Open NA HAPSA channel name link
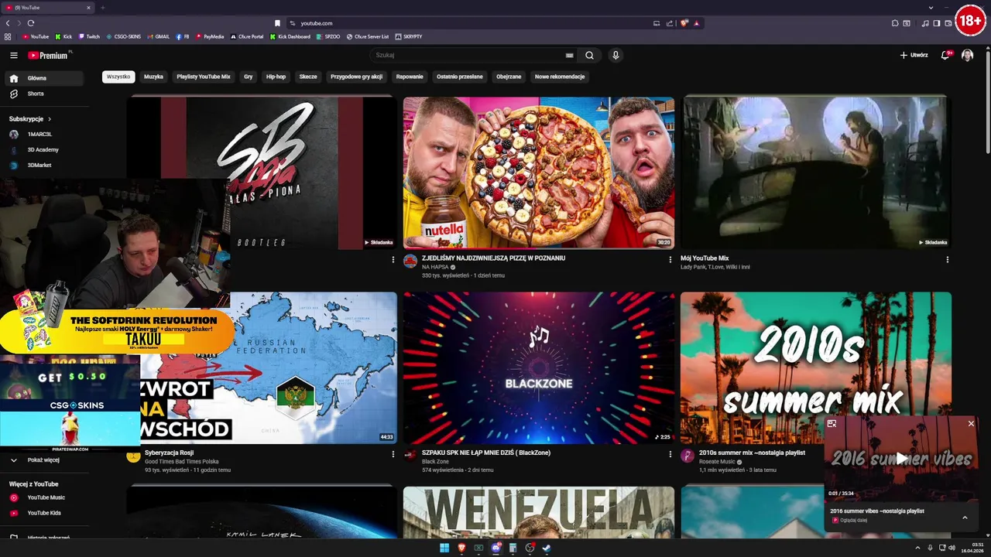 [435, 267]
